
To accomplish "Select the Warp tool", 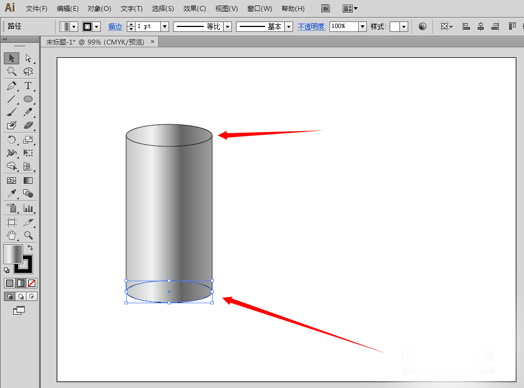I will click(12, 153).
